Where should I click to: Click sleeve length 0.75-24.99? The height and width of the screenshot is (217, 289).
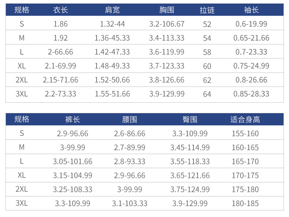pos(251,66)
